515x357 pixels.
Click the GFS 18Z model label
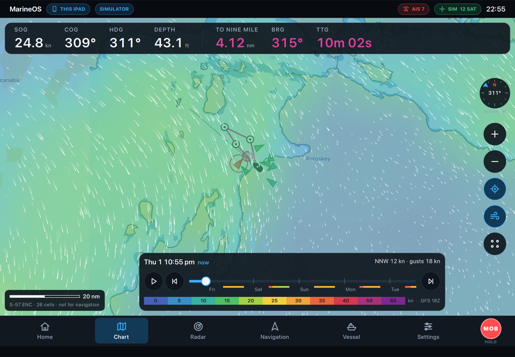point(430,301)
